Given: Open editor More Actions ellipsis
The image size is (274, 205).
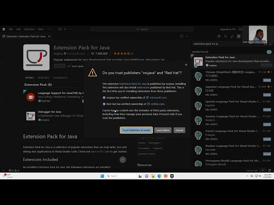Looking at the screenshot, I should pyautogui.click(x=187, y=36).
